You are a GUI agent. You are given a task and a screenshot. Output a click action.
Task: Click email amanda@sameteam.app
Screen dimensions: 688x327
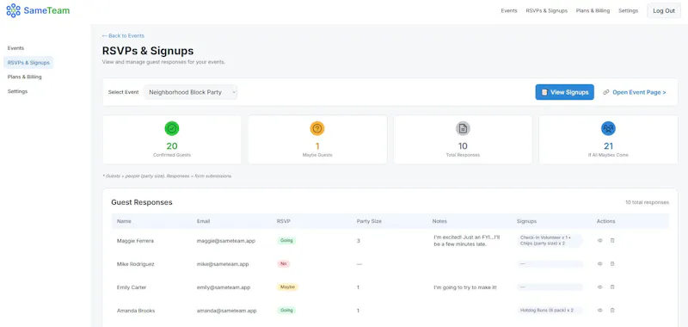click(x=226, y=311)
